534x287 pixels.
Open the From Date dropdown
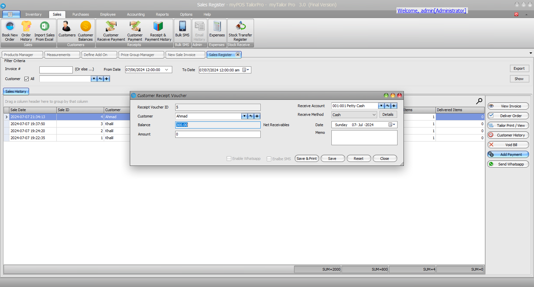pyautogui.click(x=167, y=70)
